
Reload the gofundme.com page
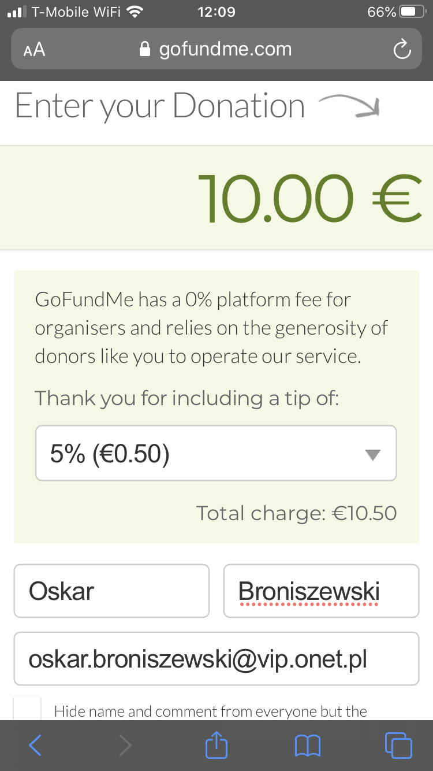pyautogui.click(x=402, y=50)
